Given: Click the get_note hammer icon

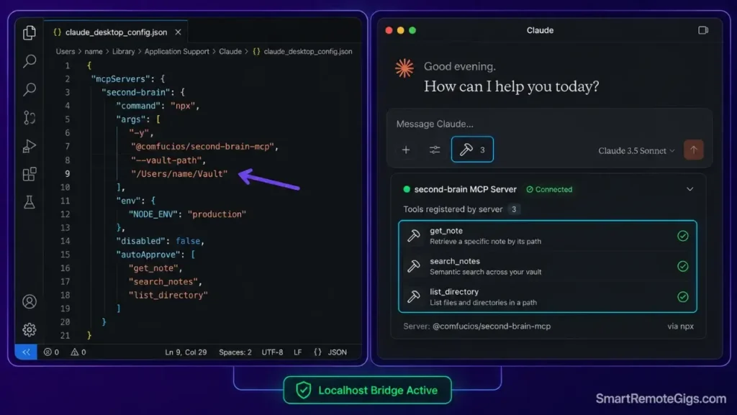Looking at the screenshot, I should point(414,236).
